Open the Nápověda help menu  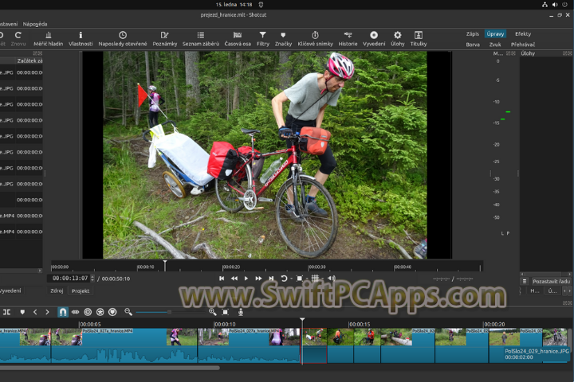tap(35, 24)
